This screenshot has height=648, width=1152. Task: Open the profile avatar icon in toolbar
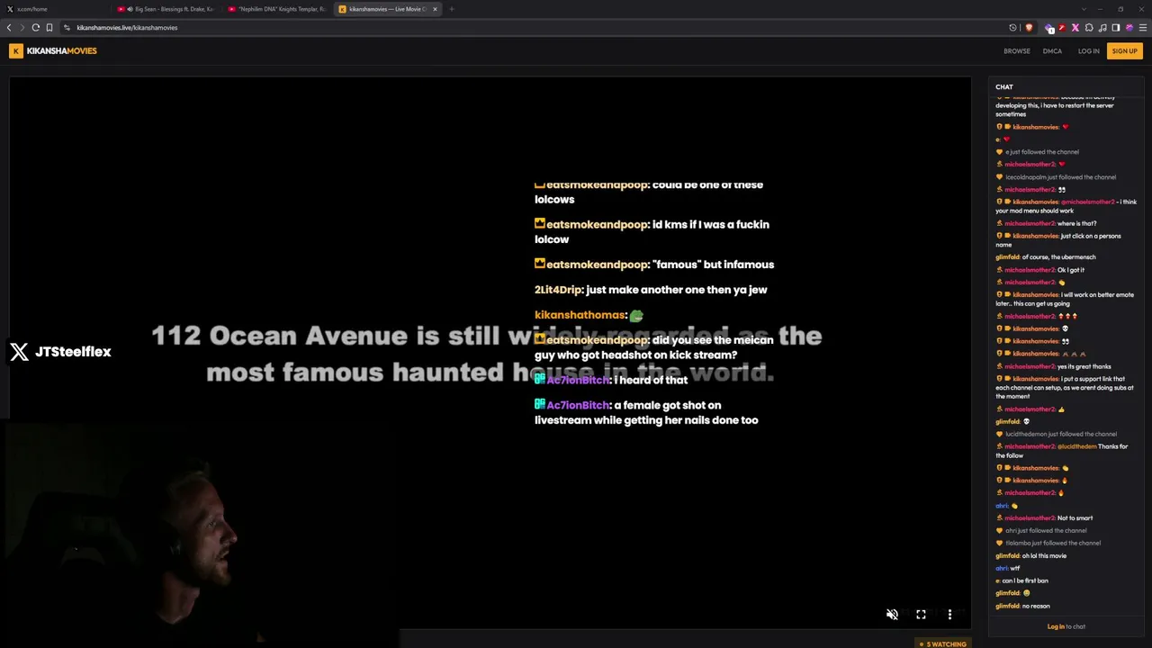pos(1129,28)
